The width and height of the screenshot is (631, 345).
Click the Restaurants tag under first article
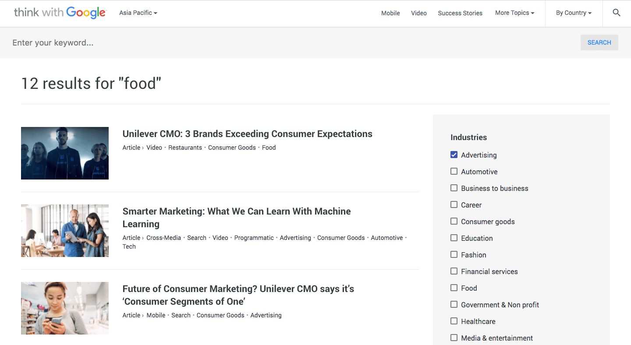point(185,148)
